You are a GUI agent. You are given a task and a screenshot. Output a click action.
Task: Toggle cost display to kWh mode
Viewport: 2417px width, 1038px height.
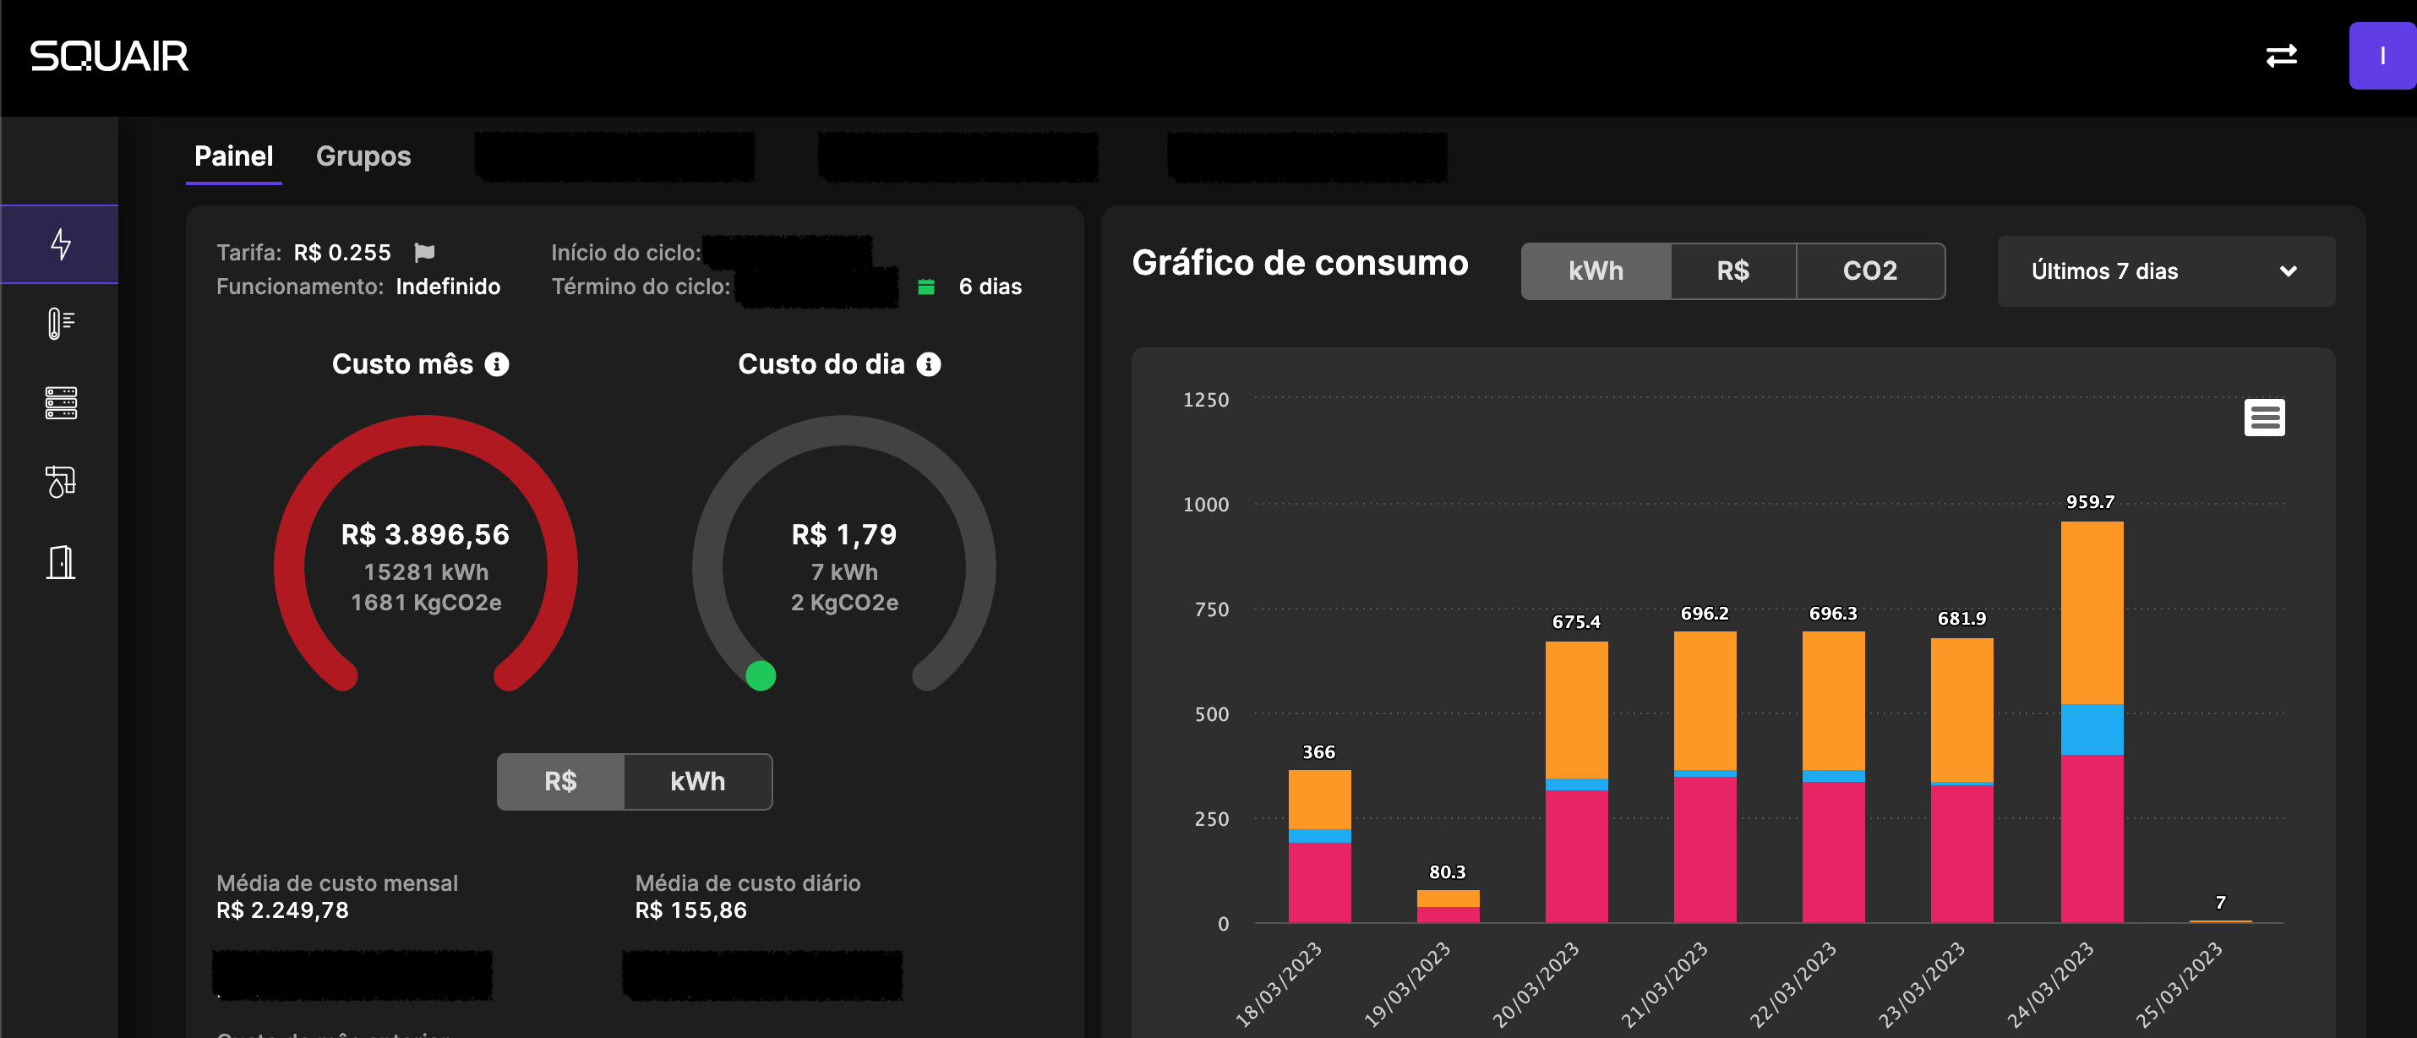tap(696, 782)
